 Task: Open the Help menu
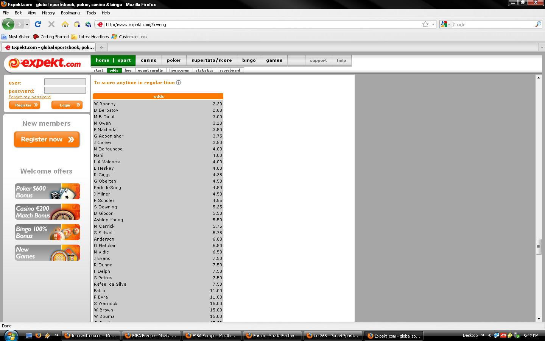point(106,13)
